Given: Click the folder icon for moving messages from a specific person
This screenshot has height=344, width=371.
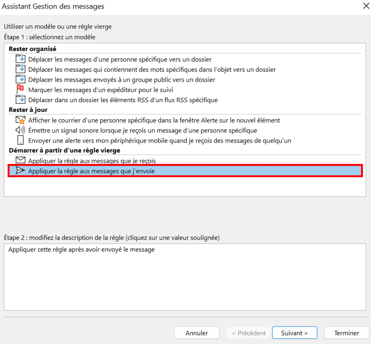Looking at the screenshot, I should [20, 59].
